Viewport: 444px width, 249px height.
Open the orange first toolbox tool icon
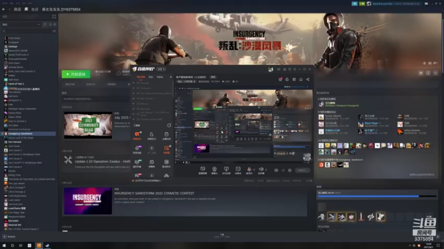click(x=137, y=135)
